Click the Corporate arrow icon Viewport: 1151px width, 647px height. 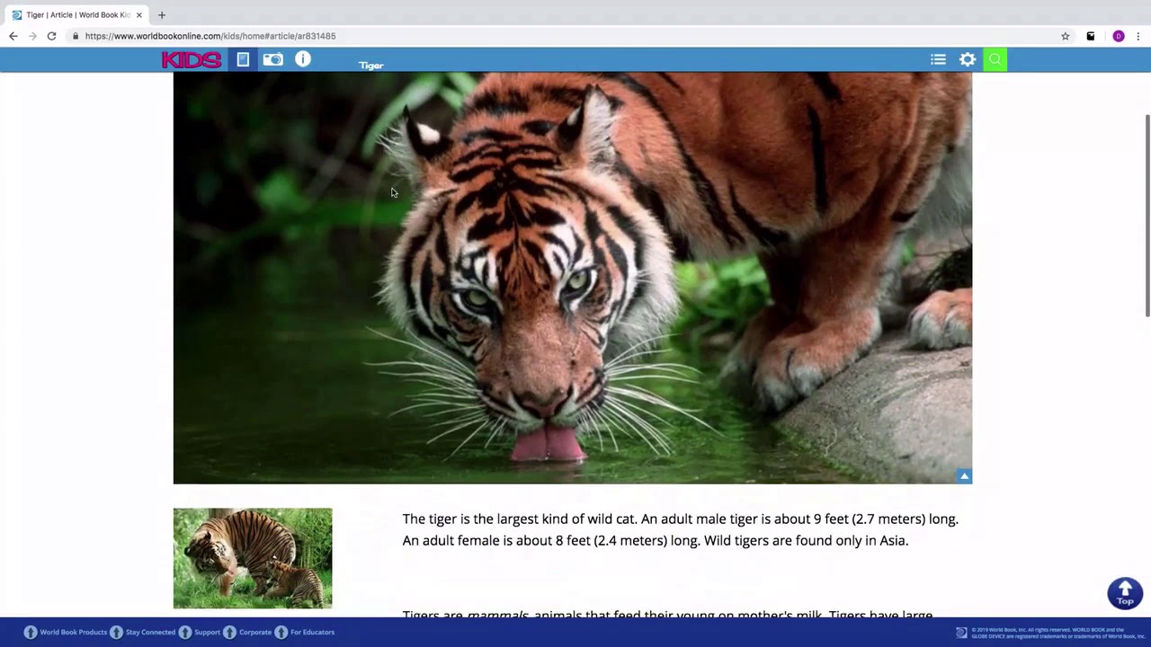229,633
